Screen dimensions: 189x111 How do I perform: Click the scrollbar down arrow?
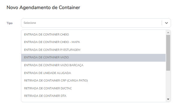tap(168, 99)
